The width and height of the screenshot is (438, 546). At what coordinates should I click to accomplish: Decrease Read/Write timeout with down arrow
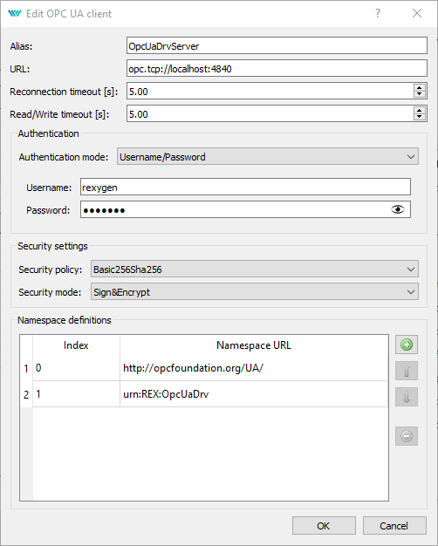tap(420, 117)
